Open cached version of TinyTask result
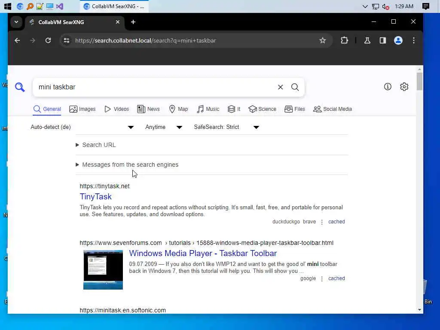This screenshot has width=440, height=330. click(336, 222)
